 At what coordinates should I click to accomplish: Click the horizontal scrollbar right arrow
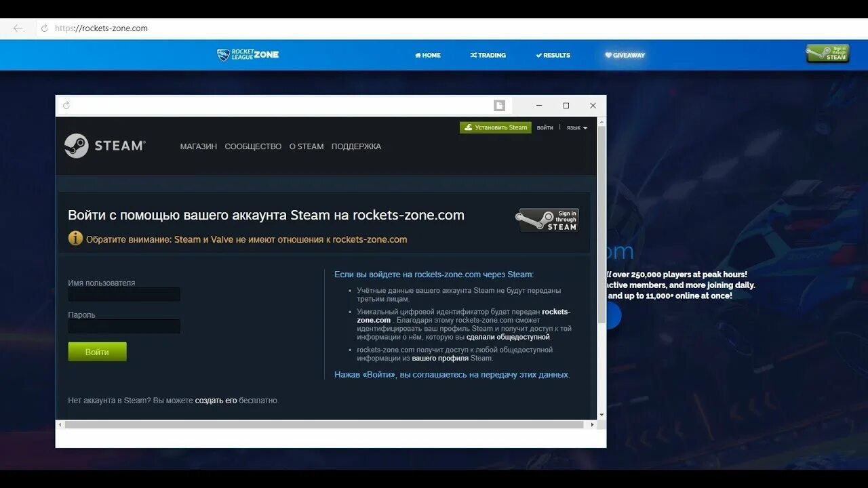(592, 424)
